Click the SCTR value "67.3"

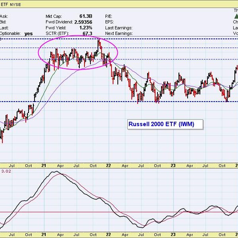87,34
